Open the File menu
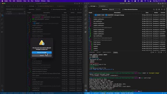Screen dimensions: 167x94 tap(10, 1)
